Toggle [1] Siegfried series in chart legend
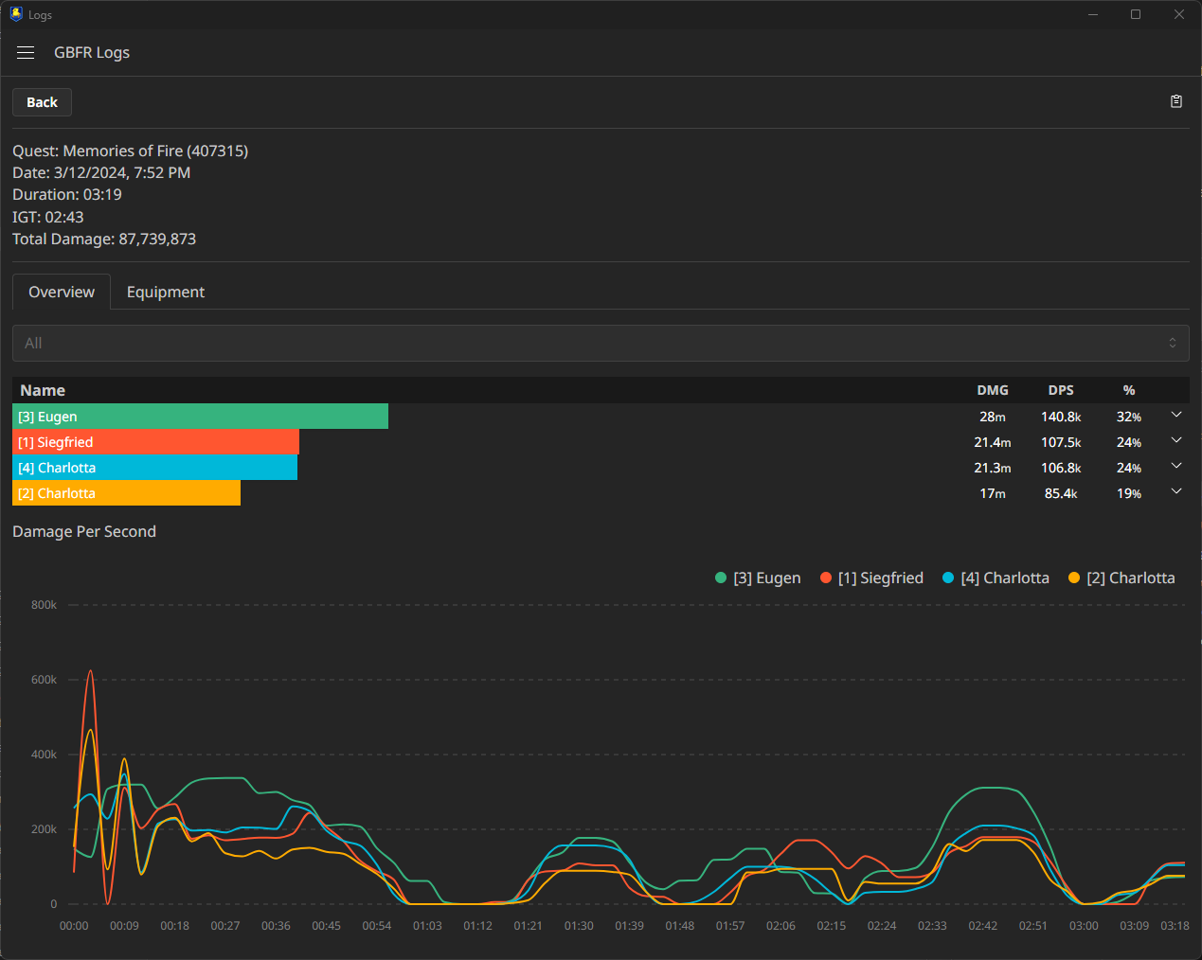1202x960 pixels. coord(871,578)
